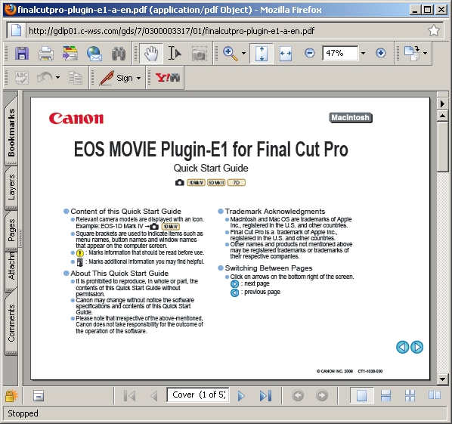Go to next page in navigation bar

click(241, 396)
